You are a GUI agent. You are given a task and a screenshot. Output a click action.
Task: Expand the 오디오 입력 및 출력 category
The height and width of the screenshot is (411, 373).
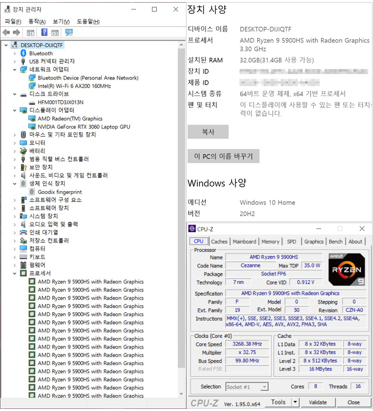[15, 224]
